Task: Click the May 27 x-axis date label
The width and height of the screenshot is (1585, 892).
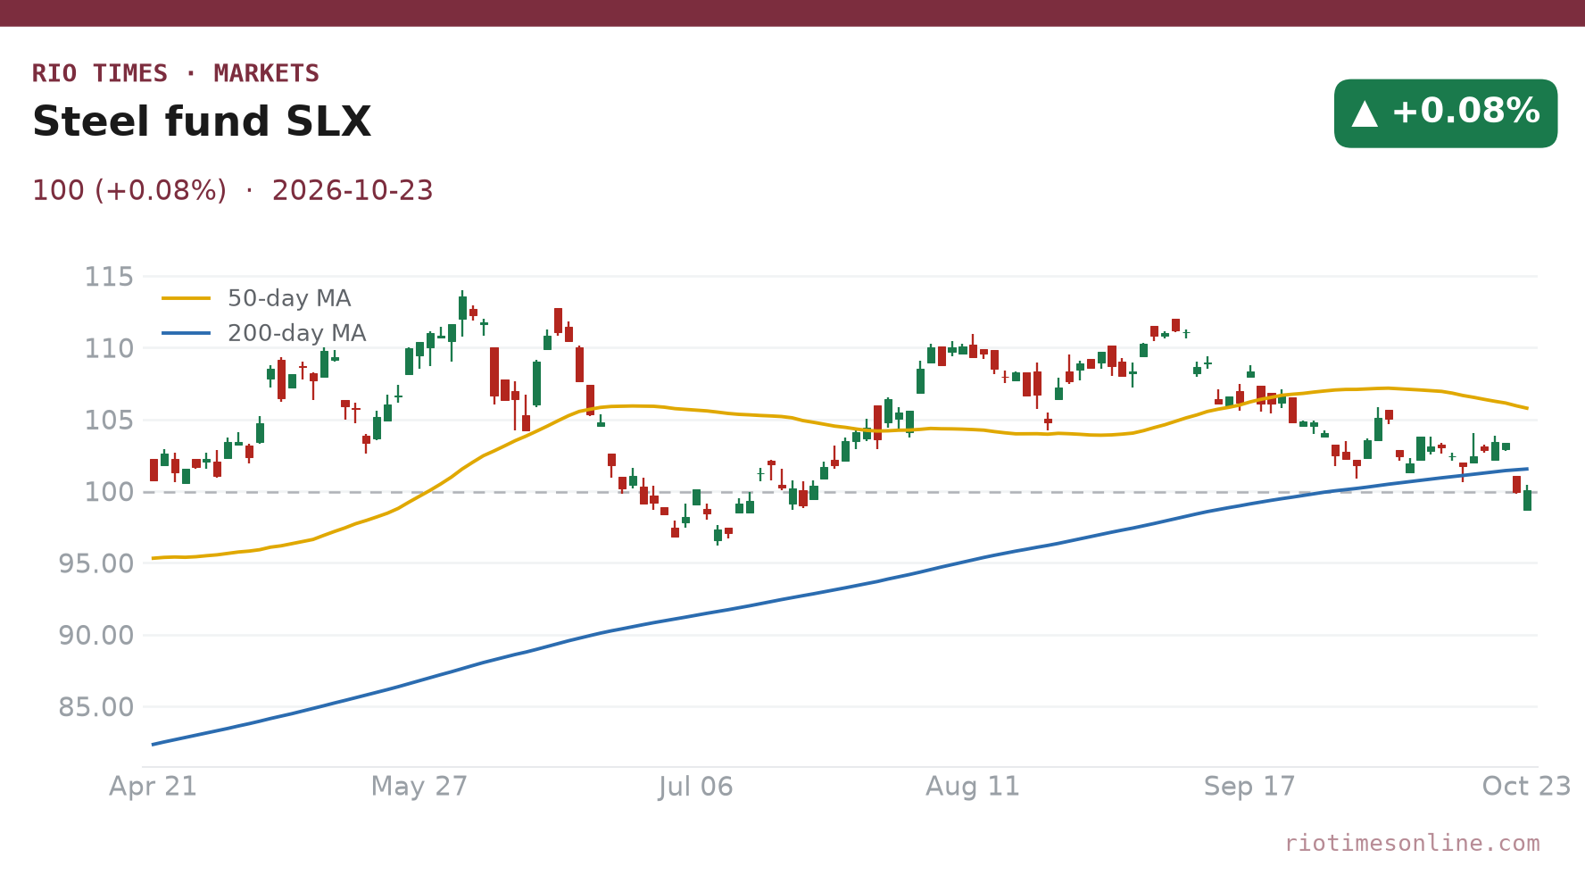Action: click(419, 787)
